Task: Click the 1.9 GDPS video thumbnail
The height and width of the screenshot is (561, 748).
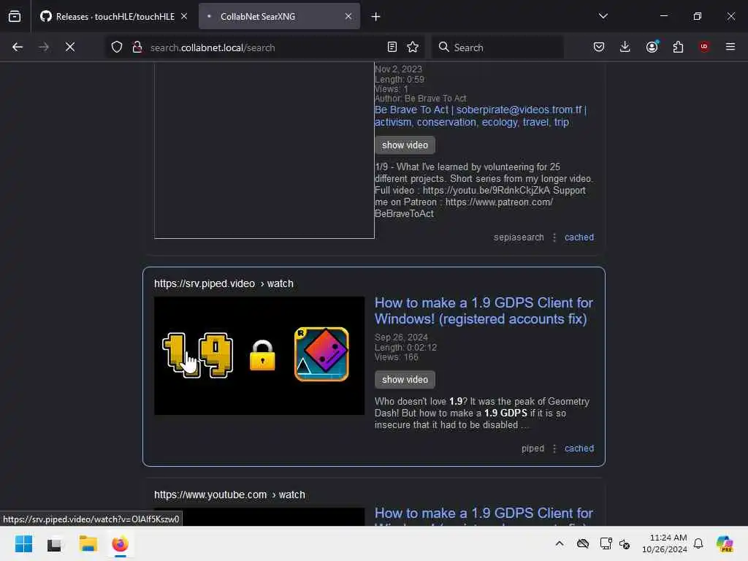Action: [259, 356]
